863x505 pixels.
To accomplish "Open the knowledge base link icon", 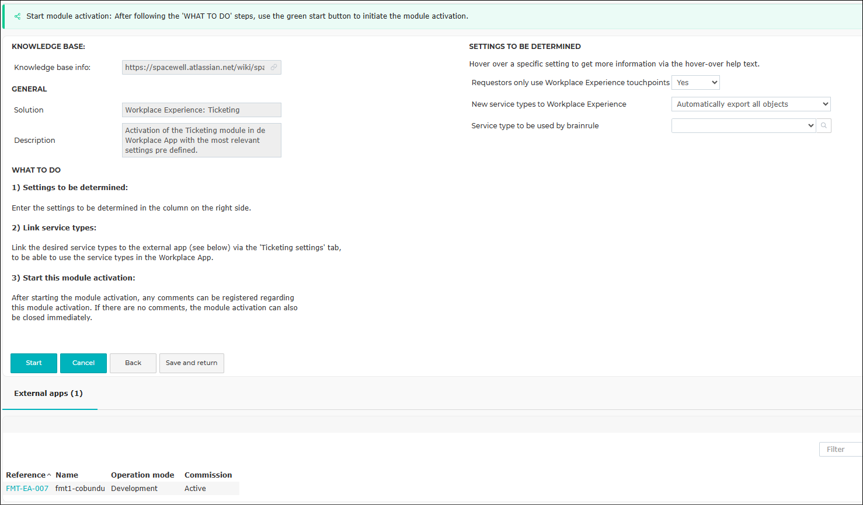I will (273, 68).
